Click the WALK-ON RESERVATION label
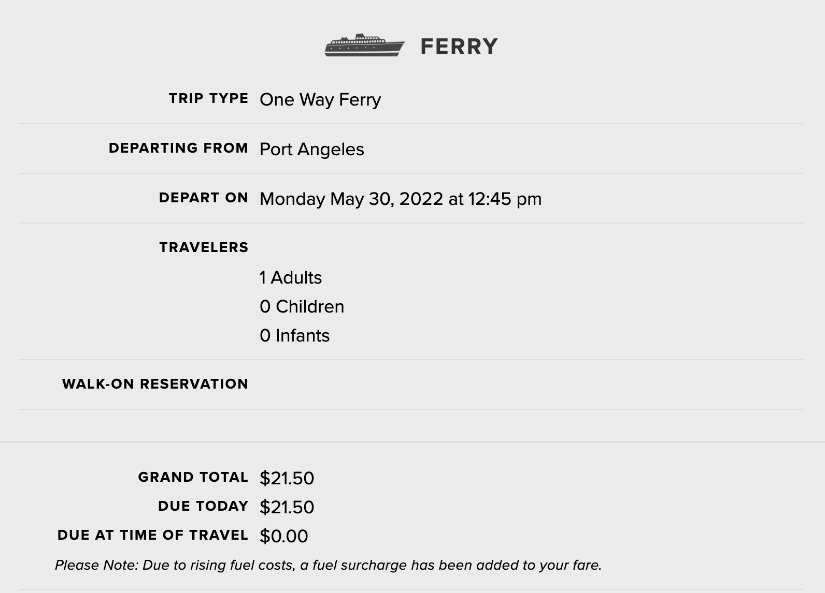Viewport: 825px width, 593px height. coord(155,384)
